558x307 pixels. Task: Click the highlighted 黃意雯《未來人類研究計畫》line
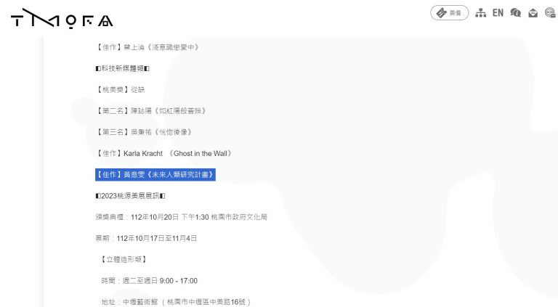tap(155, 174)
